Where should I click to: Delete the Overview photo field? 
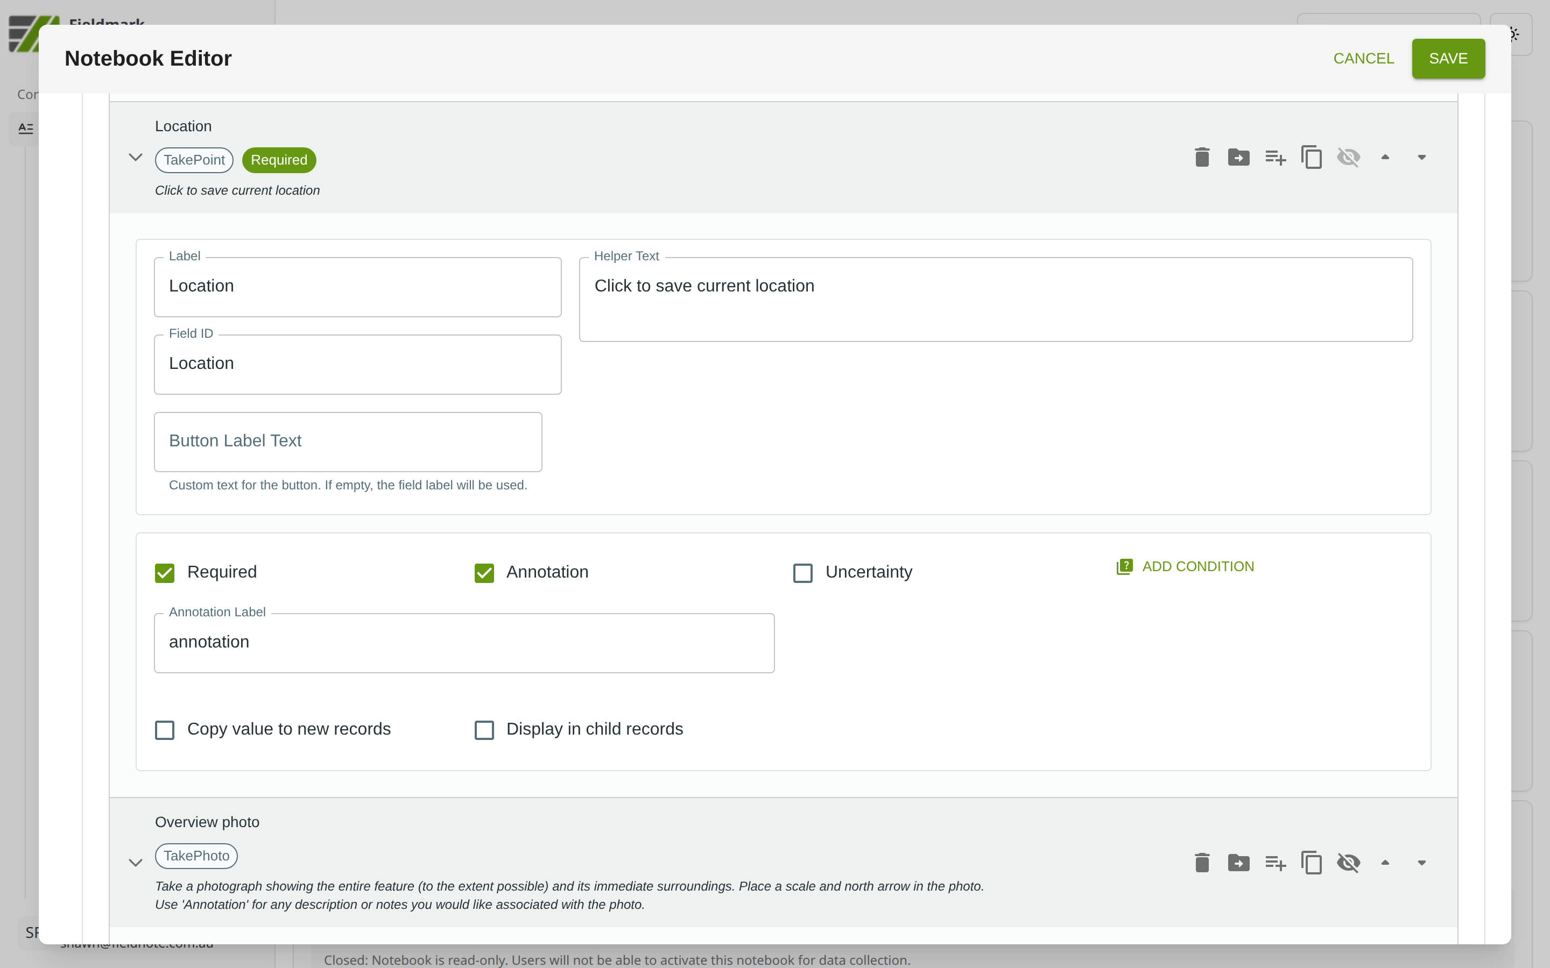click(1202, 863)
